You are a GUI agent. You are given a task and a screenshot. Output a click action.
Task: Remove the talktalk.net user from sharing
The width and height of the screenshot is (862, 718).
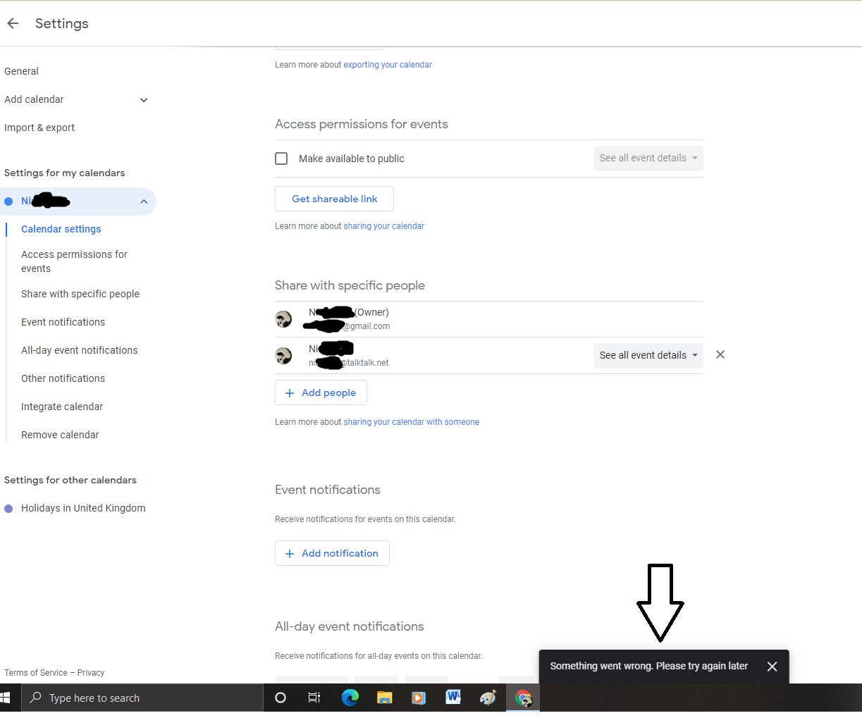point(720,354)
